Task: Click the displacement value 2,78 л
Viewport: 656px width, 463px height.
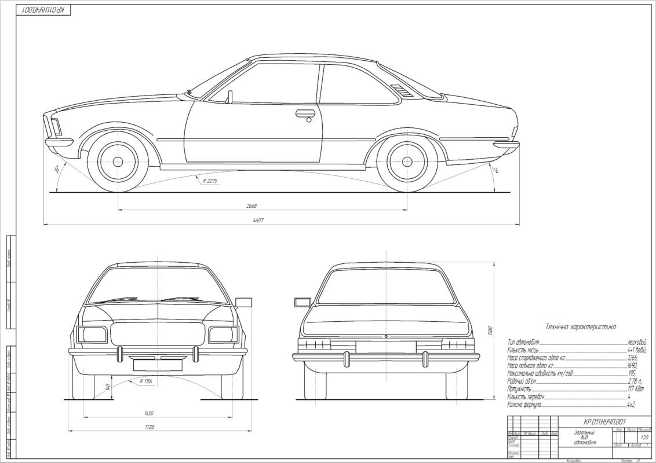Action: tap(635, 381)
